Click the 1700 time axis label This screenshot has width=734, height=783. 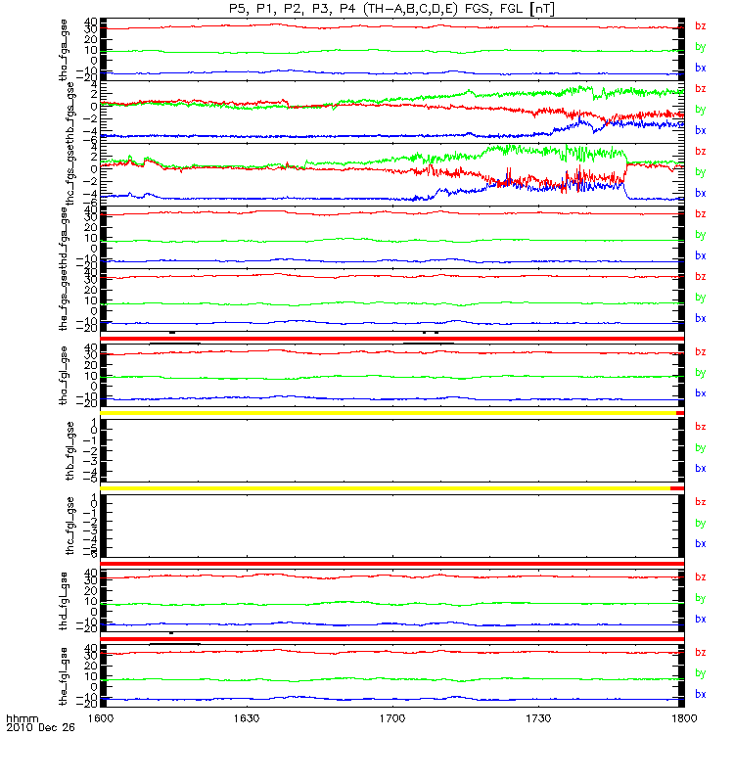point(392,718)
